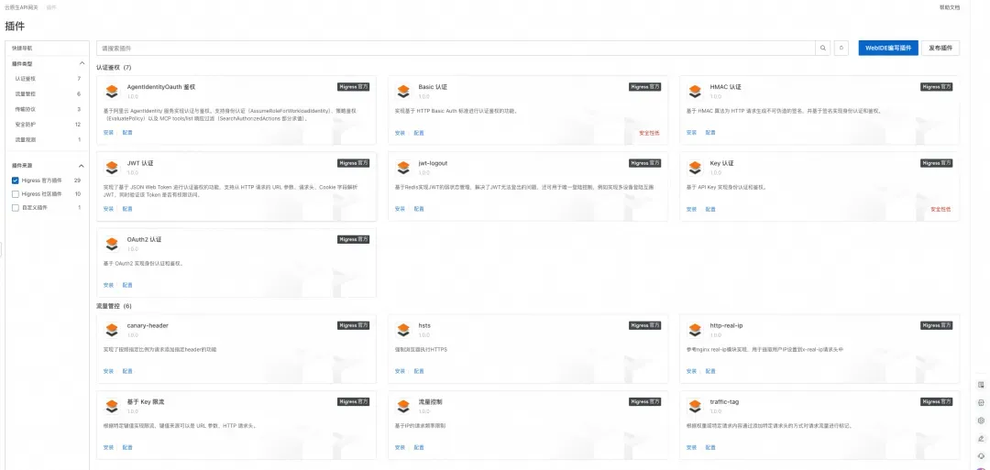The width and height of the screenshot is (990, 470).
Task: Click 配置 on the HMAC 认证 card
Action: pyautogui.click(x=711, y=133)
